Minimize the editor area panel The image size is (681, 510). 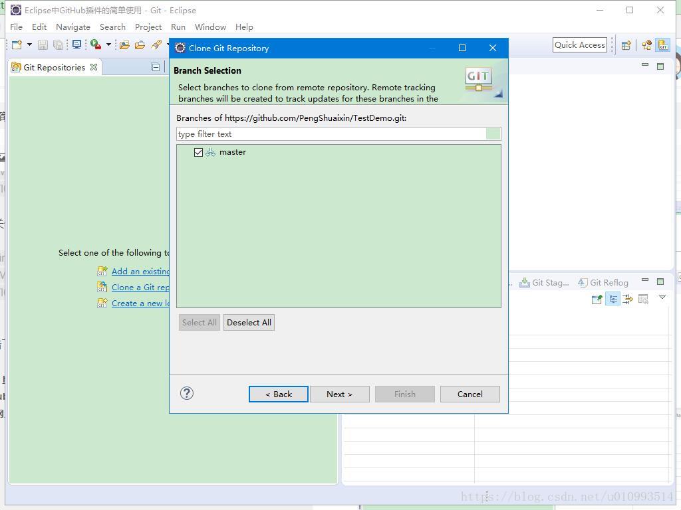pos(645,65)
